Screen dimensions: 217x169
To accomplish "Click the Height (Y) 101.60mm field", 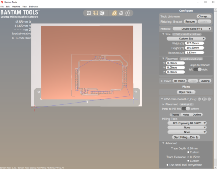I will (194, 48).
